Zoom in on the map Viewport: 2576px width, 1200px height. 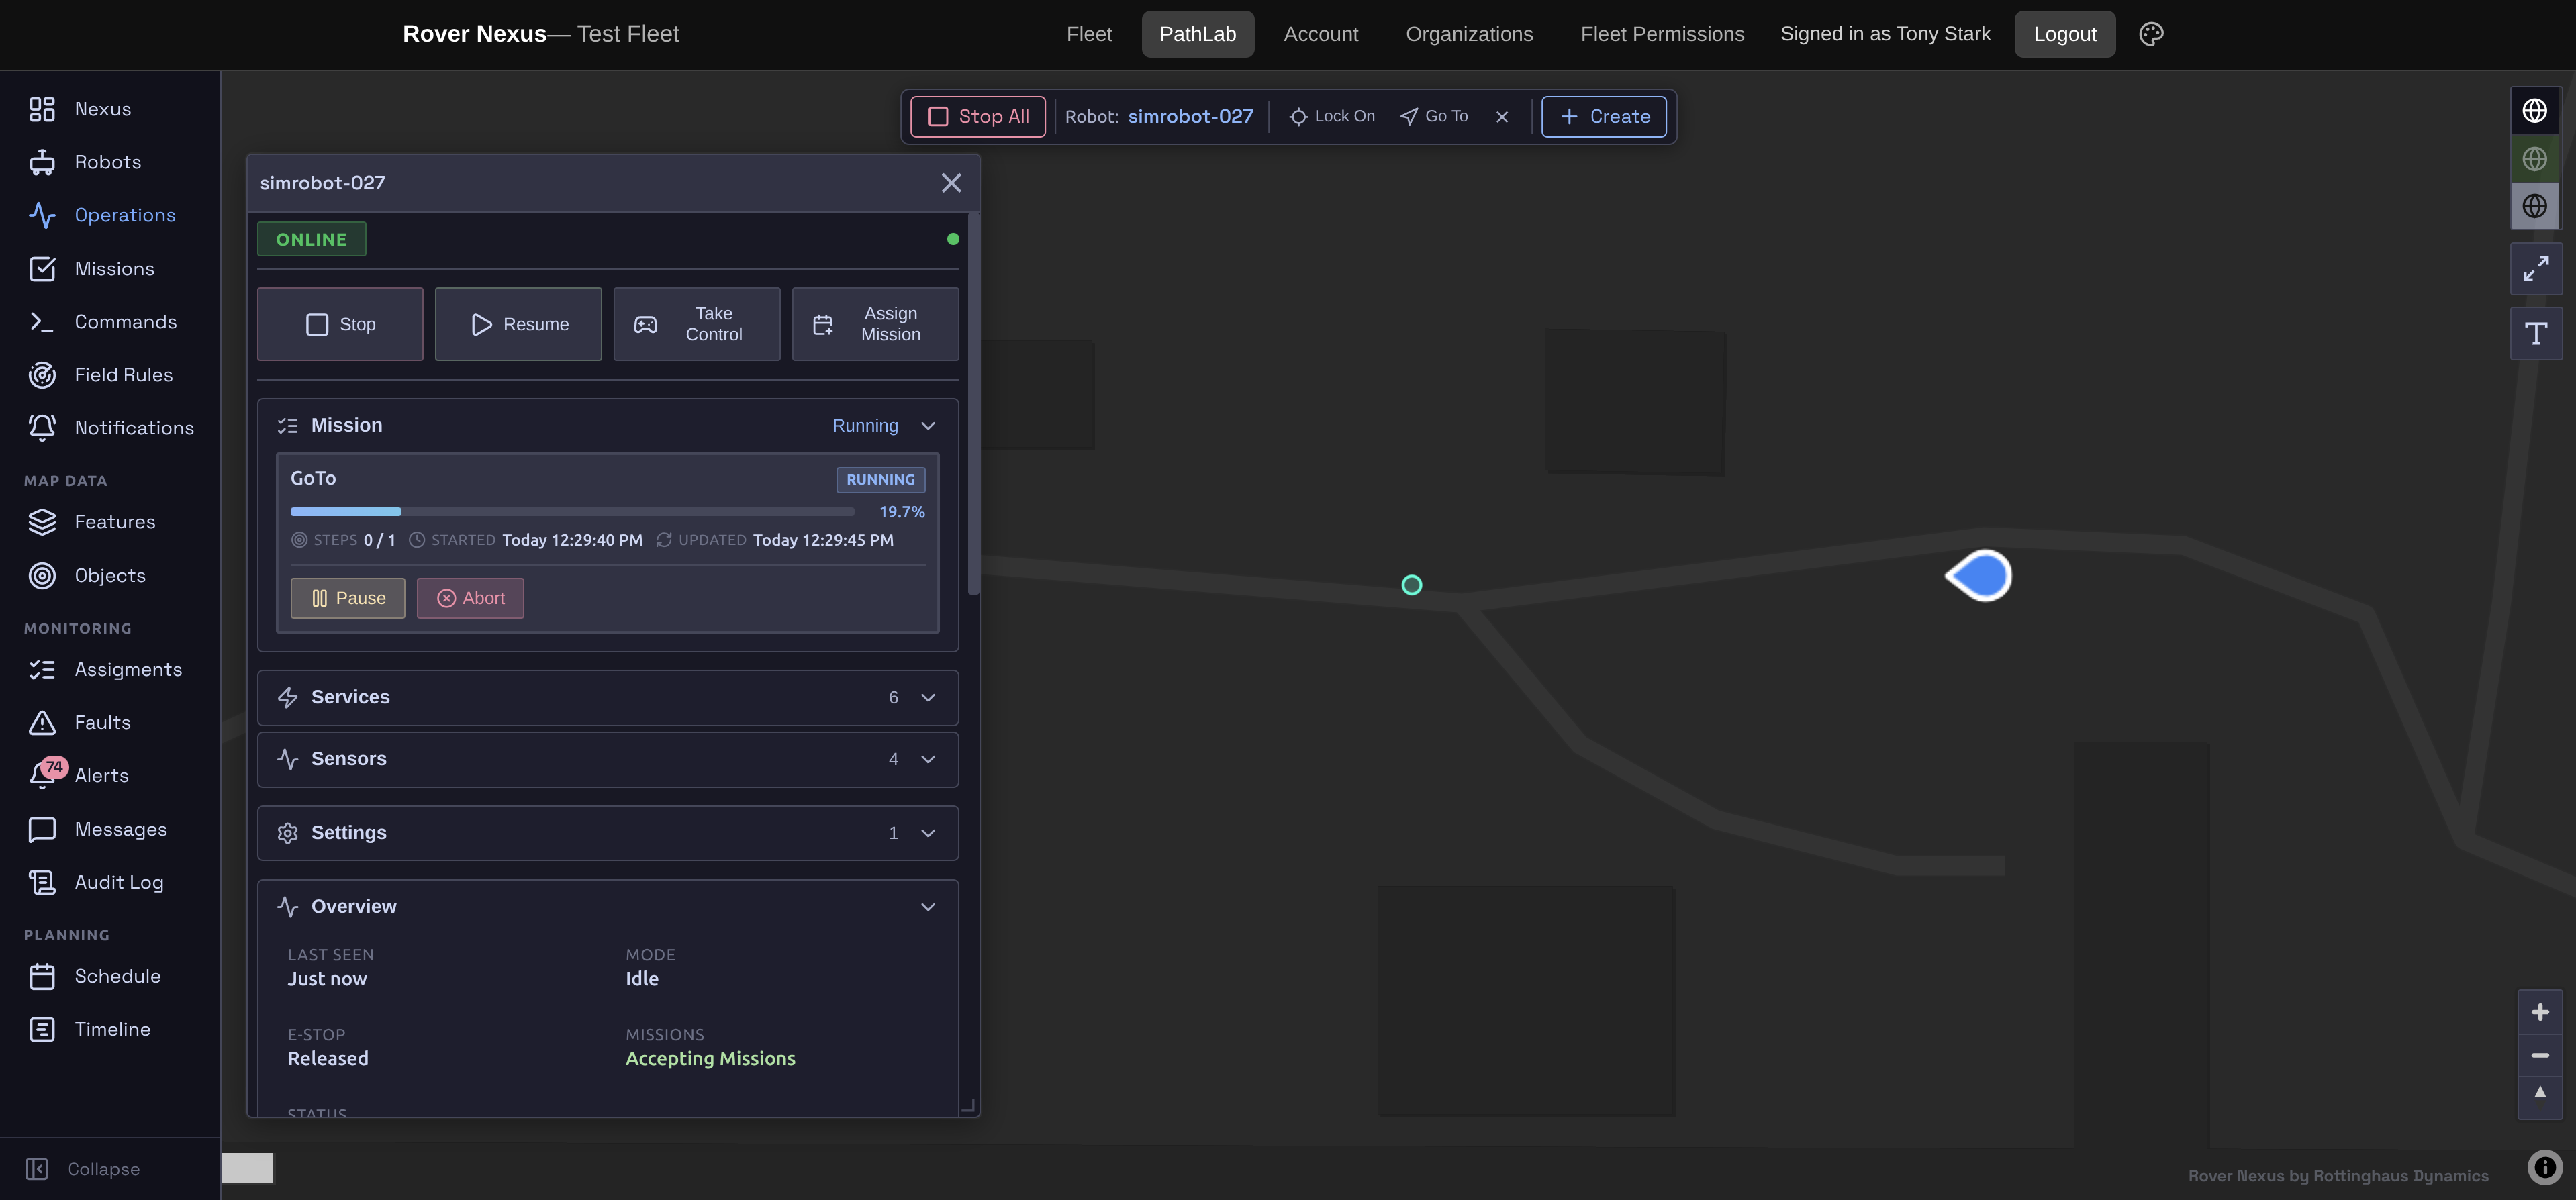[x=2540, y=1013]
